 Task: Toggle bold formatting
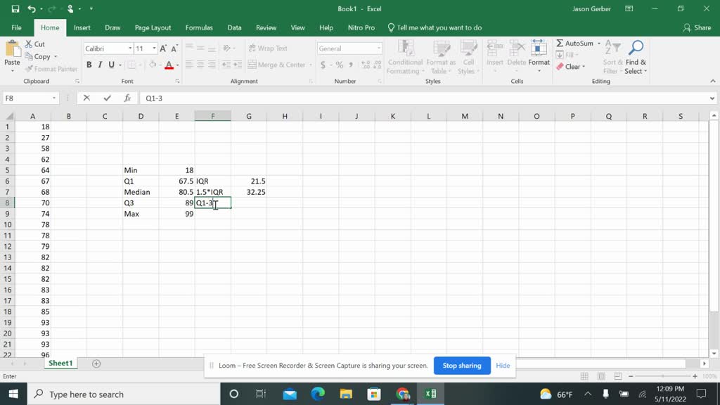[89, 64]
